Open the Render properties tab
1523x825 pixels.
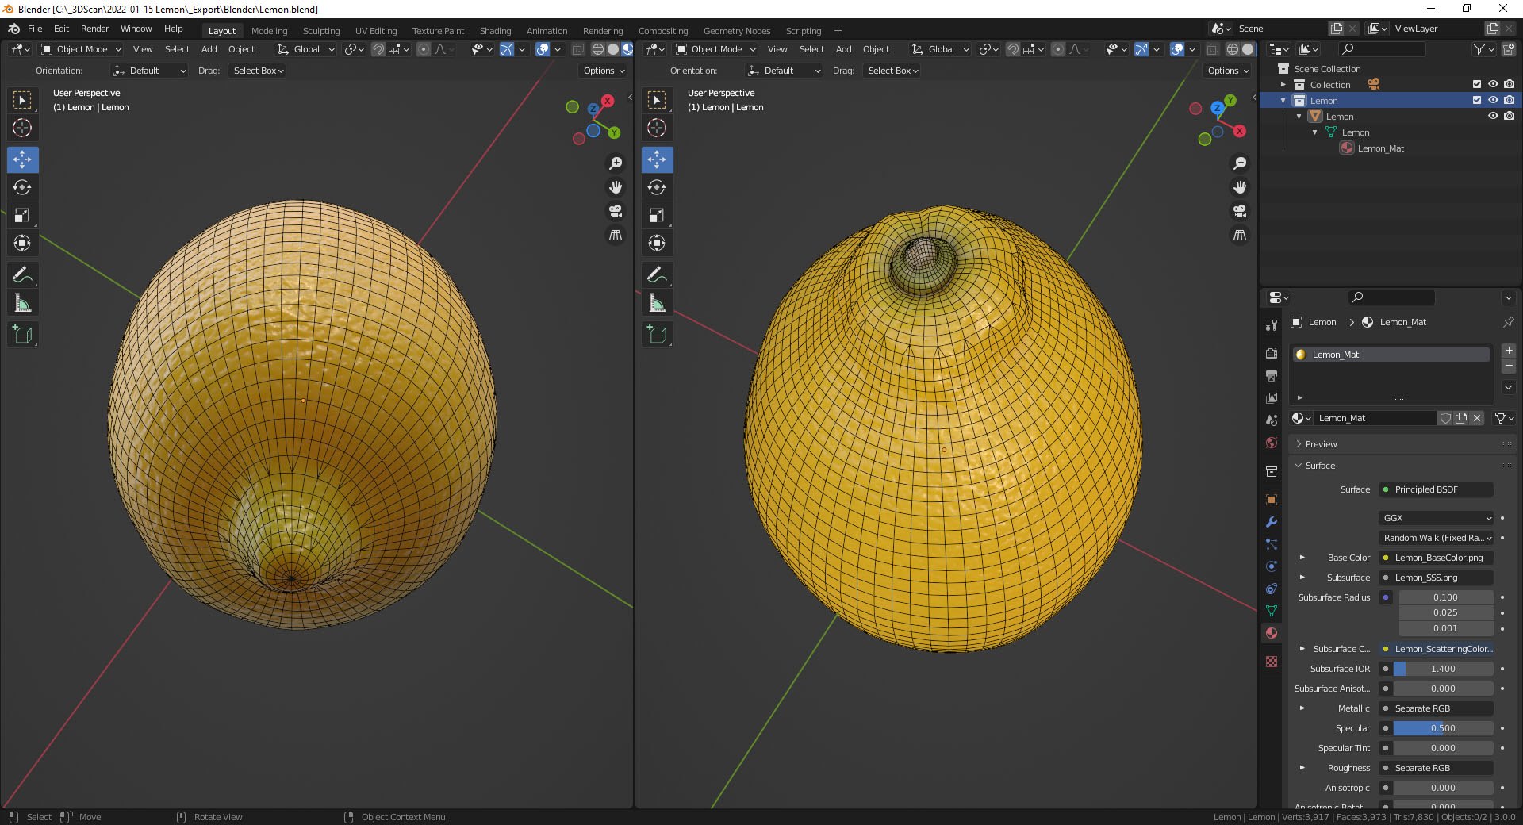[1272, 353]
